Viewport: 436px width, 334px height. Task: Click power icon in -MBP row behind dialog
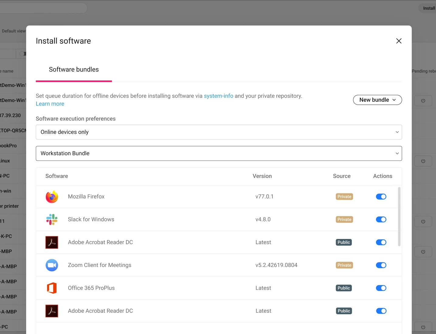pyautogui.click(x=423, y=251)
